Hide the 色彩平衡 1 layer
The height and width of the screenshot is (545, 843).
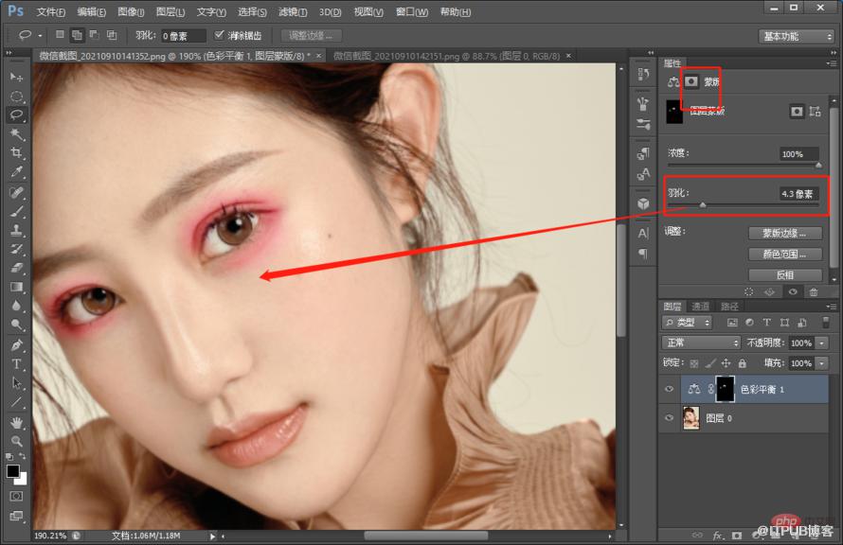coord(670,389)
